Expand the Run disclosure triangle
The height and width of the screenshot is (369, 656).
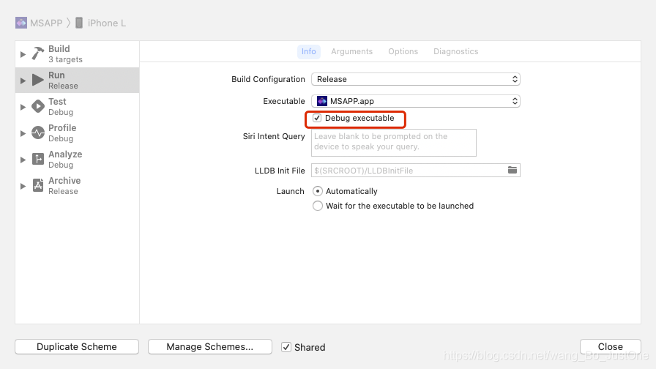click(23, 81)
